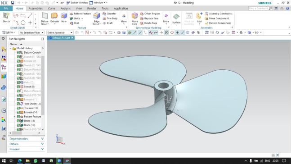Screen dimensions: 291x164
Task: Toggle the Helix (7) checkbox
Action: coord(18,82)
